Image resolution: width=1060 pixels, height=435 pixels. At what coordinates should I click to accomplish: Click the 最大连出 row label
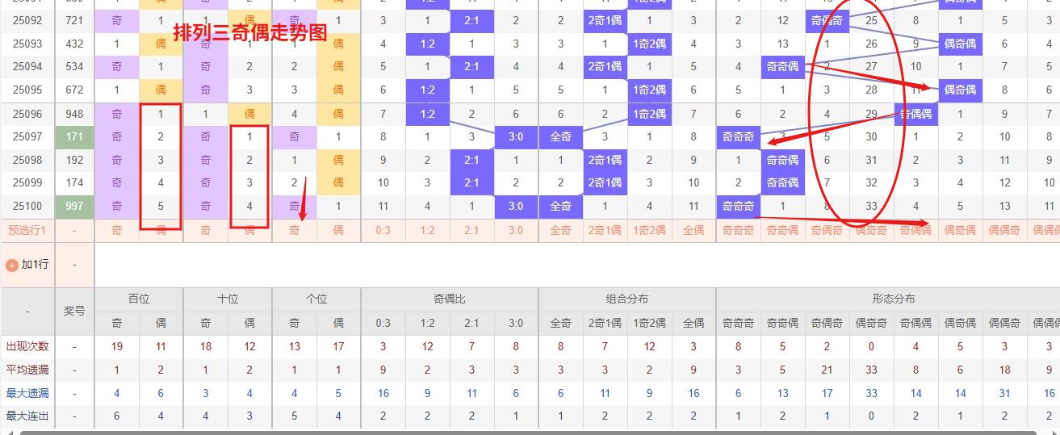click(27, 416)
